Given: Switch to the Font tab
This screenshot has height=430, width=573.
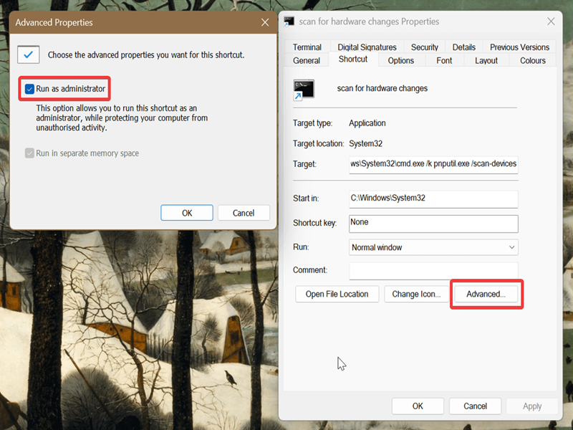Looking at the screenshot, I should 444,60.
